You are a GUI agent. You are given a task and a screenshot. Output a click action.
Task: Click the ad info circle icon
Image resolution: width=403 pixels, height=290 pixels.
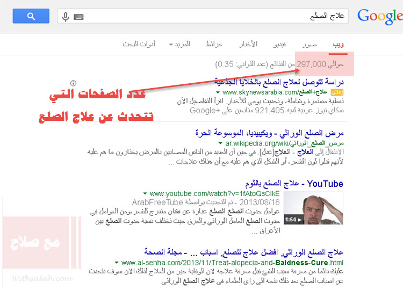click(74, 83)
